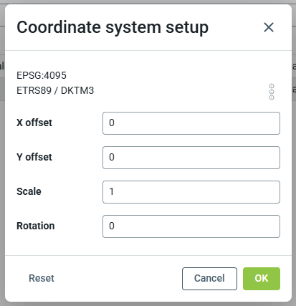Click the blank area right of EPSG:4095
This screenshot has height=306, width=296.
167,75
